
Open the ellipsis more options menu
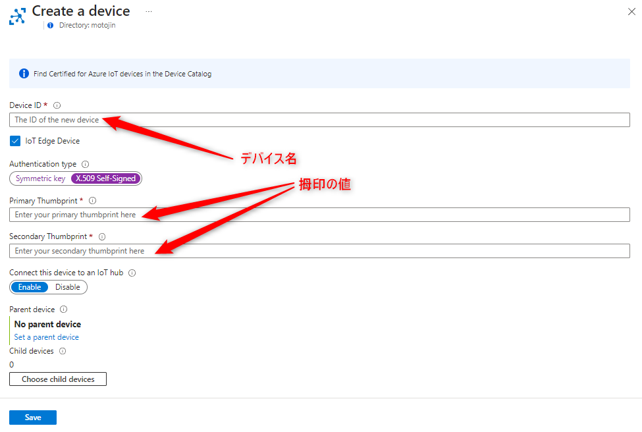click(x=149, y=11)
